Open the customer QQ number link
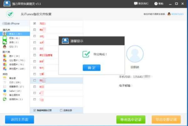188x126 pixels. coord(177,14)
